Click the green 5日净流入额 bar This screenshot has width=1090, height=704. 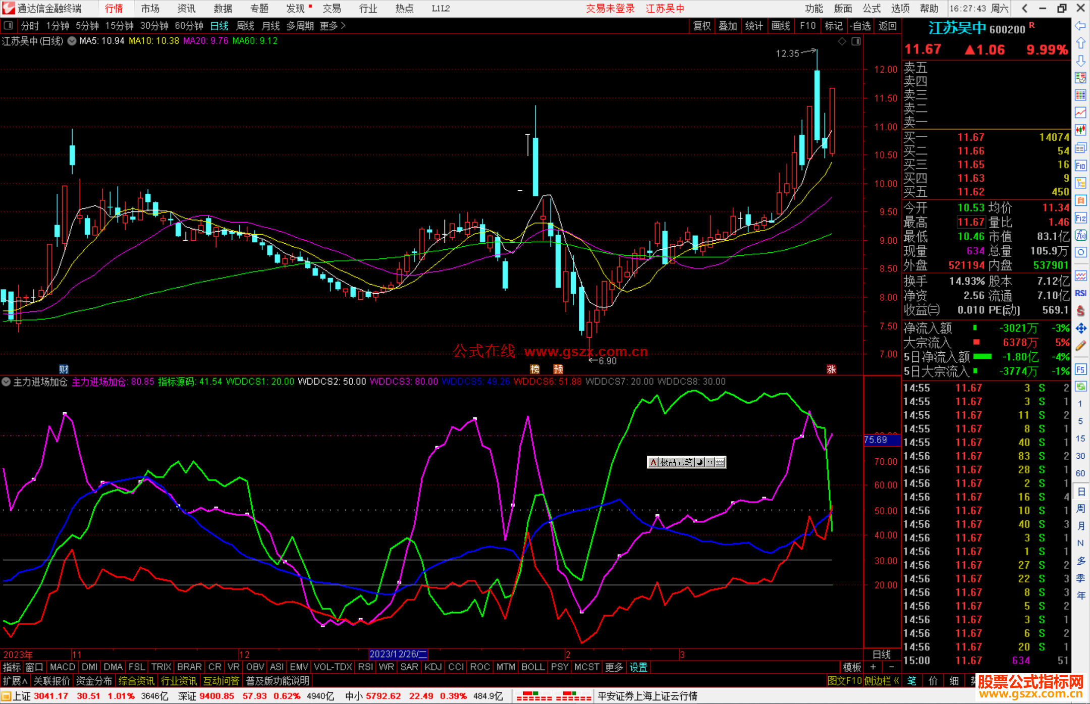(x=982, y=356)
